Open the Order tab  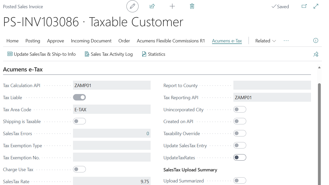click(x=124, y=41)
